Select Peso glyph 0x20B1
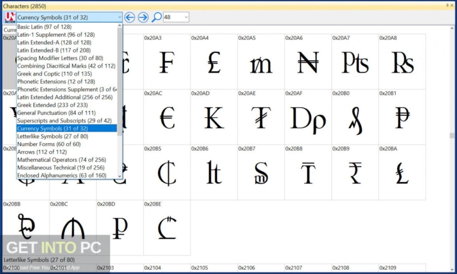 (402, 116)
